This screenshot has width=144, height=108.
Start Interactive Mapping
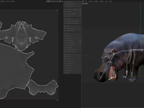(72, 21)
